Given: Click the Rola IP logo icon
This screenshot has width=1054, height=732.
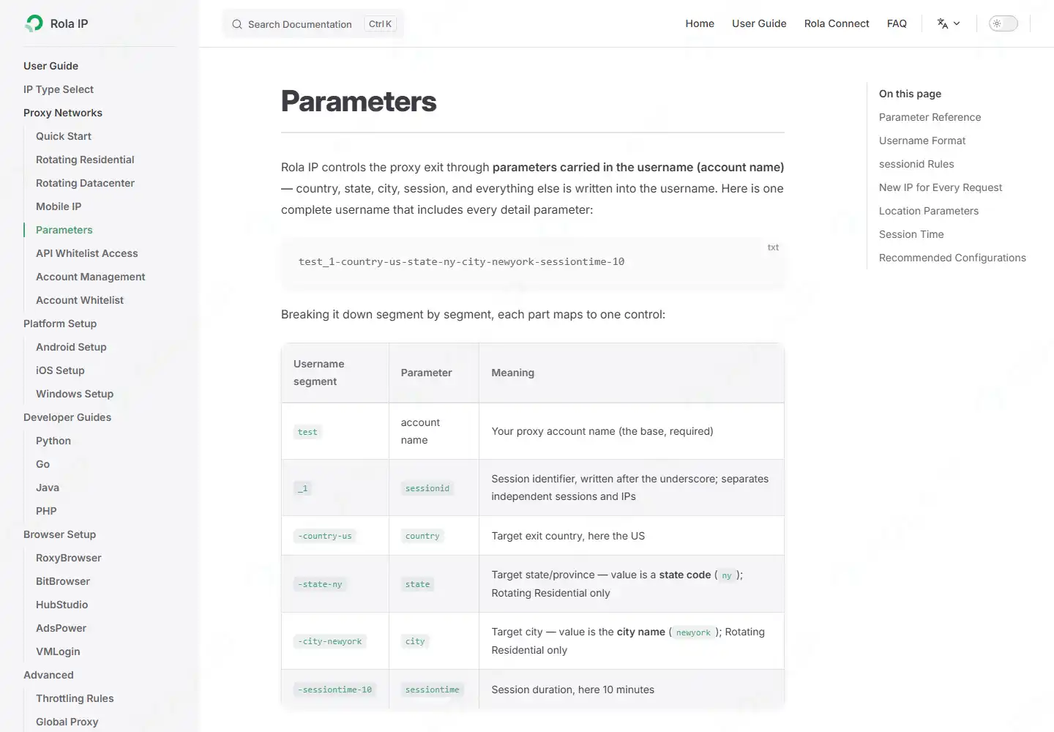Looking at the screenshot, I should pos(34,23).
